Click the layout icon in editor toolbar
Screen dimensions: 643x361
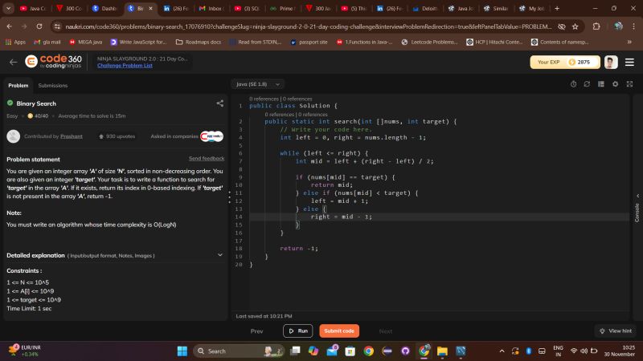pyautogui.click(x=601, y=83)
